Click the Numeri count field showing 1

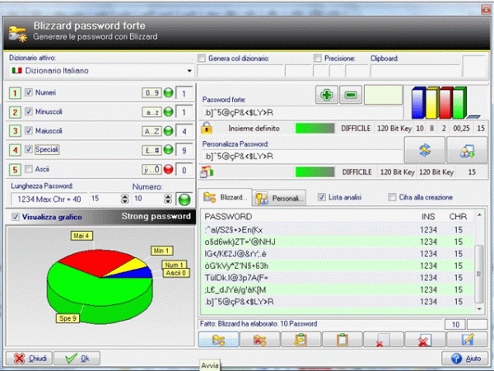point(184,93)
